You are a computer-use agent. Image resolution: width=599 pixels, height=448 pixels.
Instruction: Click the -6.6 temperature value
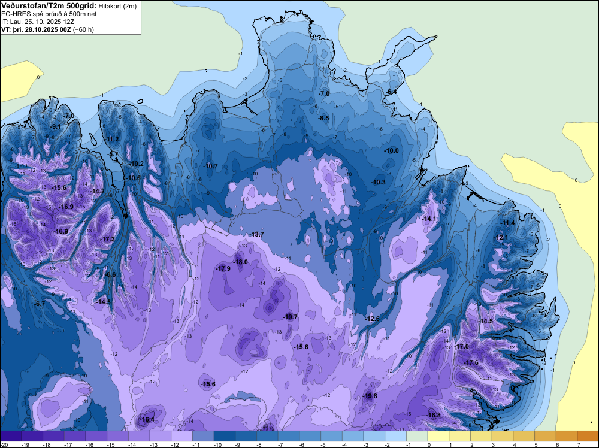coord(110,274)
